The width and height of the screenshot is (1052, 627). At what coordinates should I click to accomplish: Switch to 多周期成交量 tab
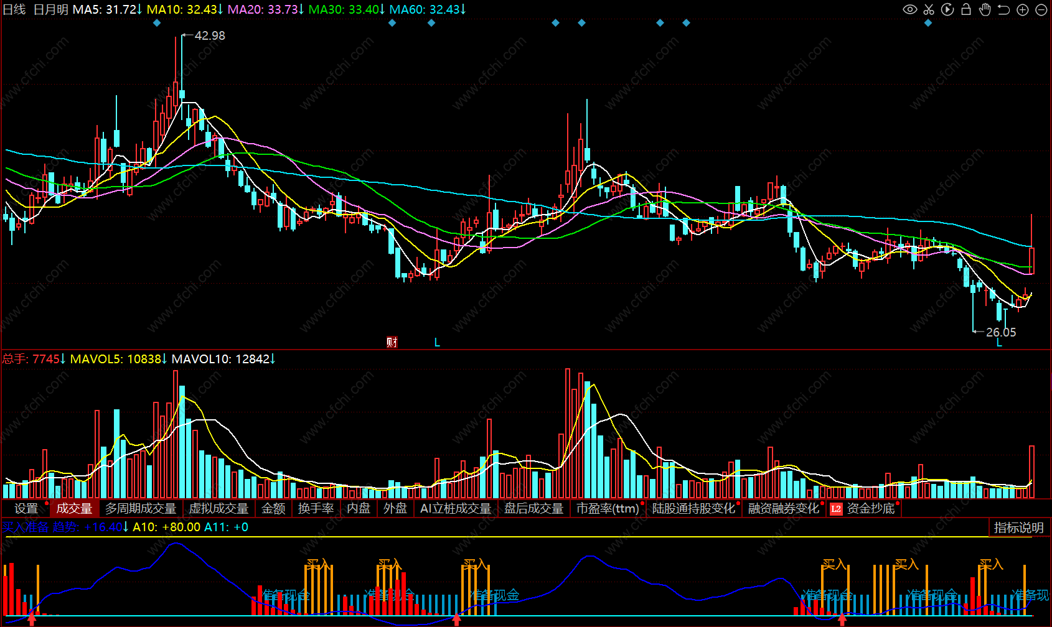click(141, 509)
